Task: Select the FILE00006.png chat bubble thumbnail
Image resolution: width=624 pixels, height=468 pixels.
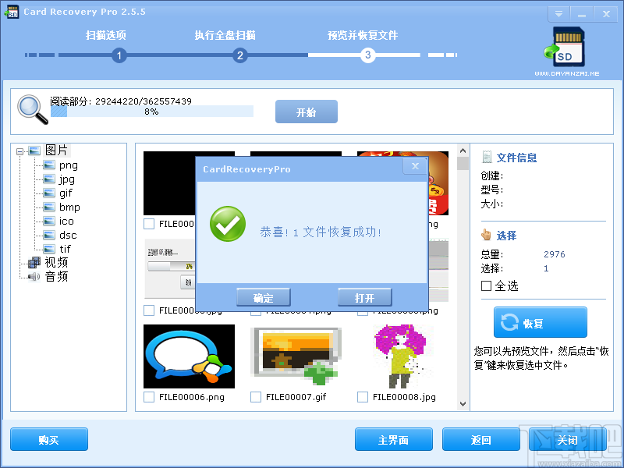Action: 189,356
